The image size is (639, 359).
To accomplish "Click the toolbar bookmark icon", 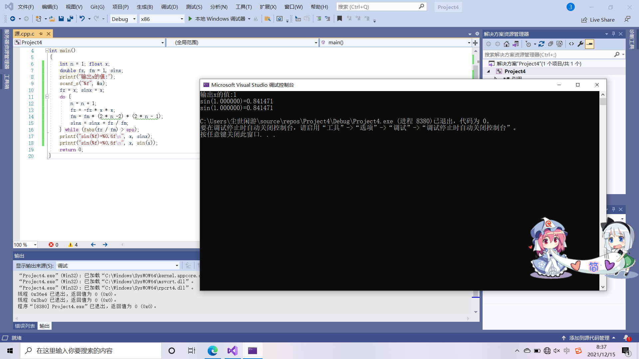I will click(x=339, y=19).
